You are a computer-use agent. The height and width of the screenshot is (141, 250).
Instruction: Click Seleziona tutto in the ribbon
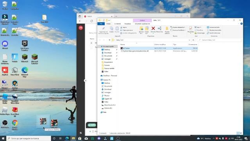[x=214, y=27]
